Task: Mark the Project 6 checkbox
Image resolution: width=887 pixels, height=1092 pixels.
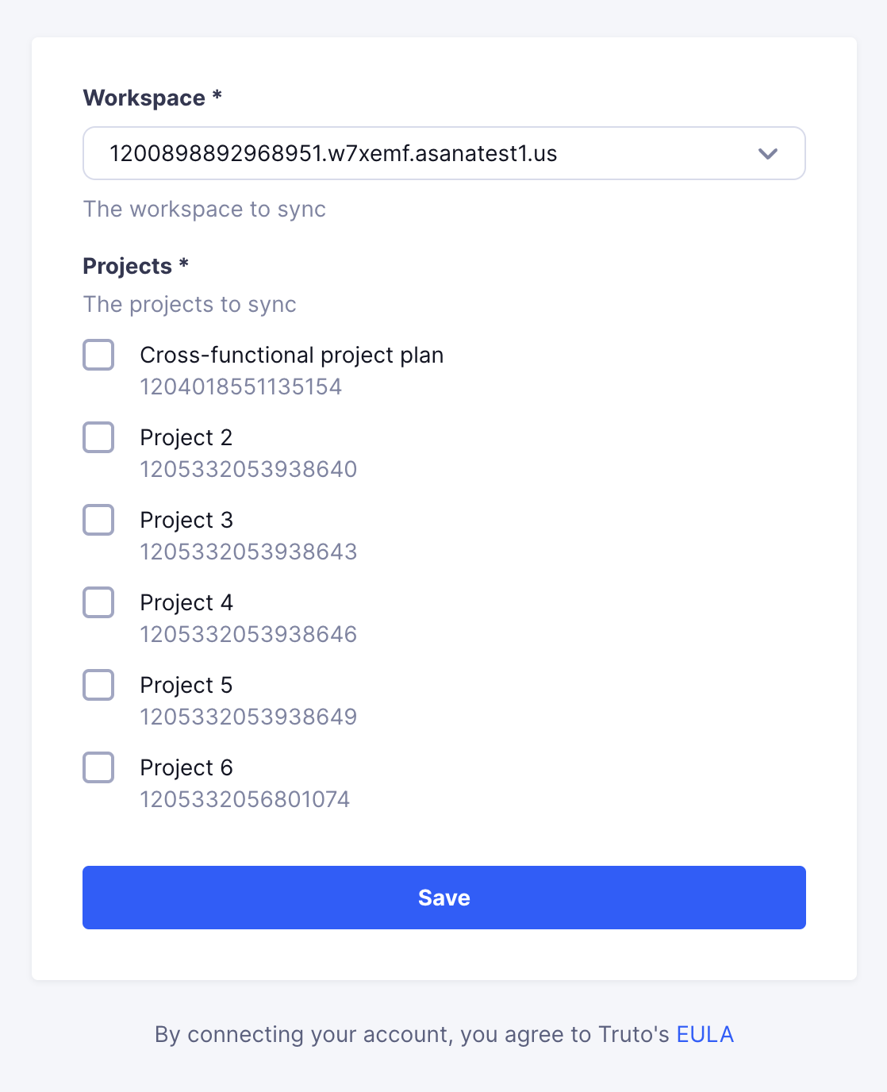Action: point(98,767)
